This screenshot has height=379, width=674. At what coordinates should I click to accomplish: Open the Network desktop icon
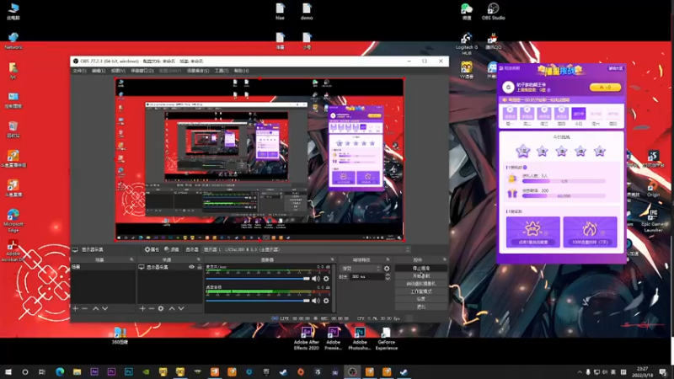click(13, 41)
